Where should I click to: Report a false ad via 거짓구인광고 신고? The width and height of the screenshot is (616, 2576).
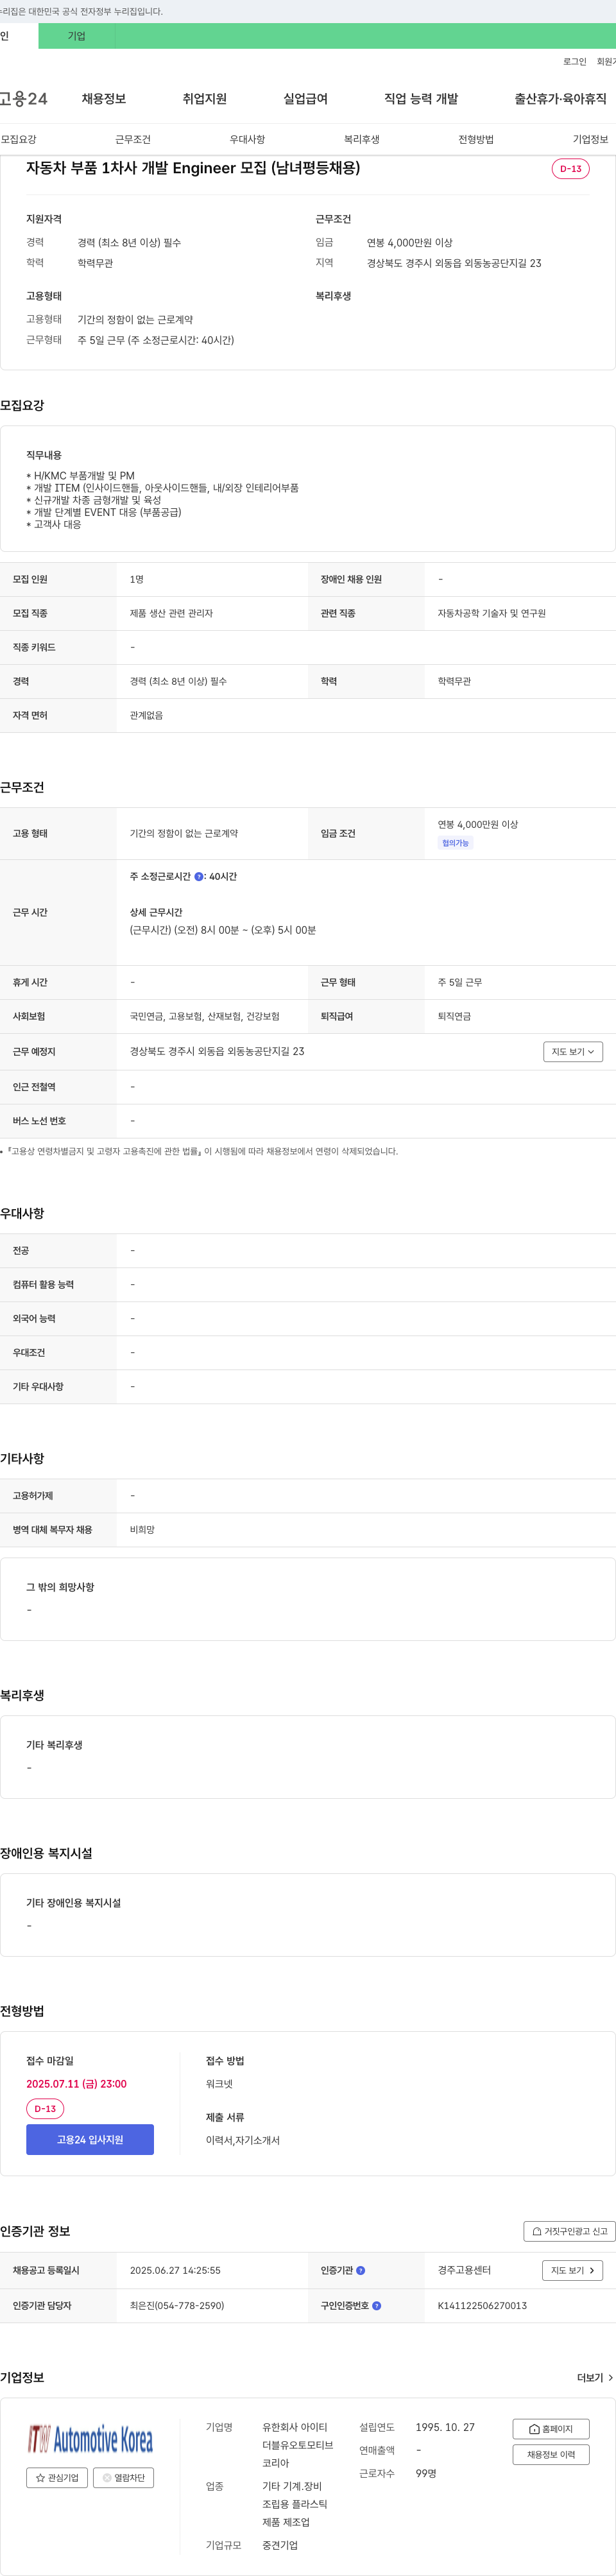[569, 2231]
